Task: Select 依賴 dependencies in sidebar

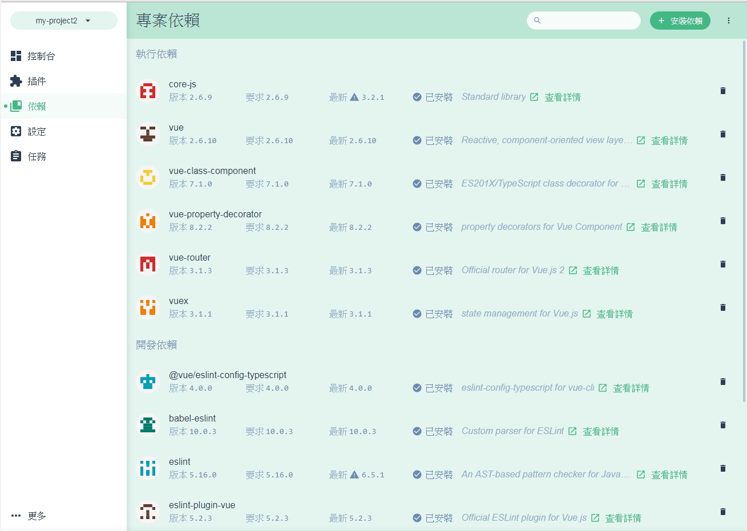Action: click(x=63, y=106)
